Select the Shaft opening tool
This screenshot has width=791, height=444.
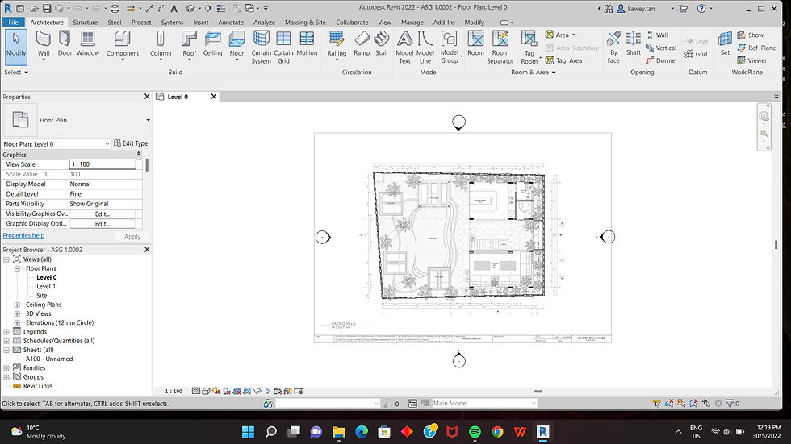click(x=633, y=44)
